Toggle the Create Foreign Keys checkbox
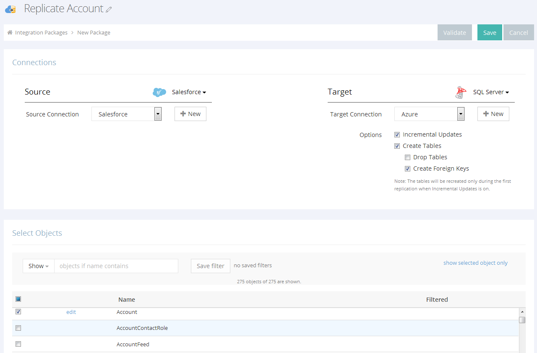Screen dimensions: 537x353 tap(407, 169)
